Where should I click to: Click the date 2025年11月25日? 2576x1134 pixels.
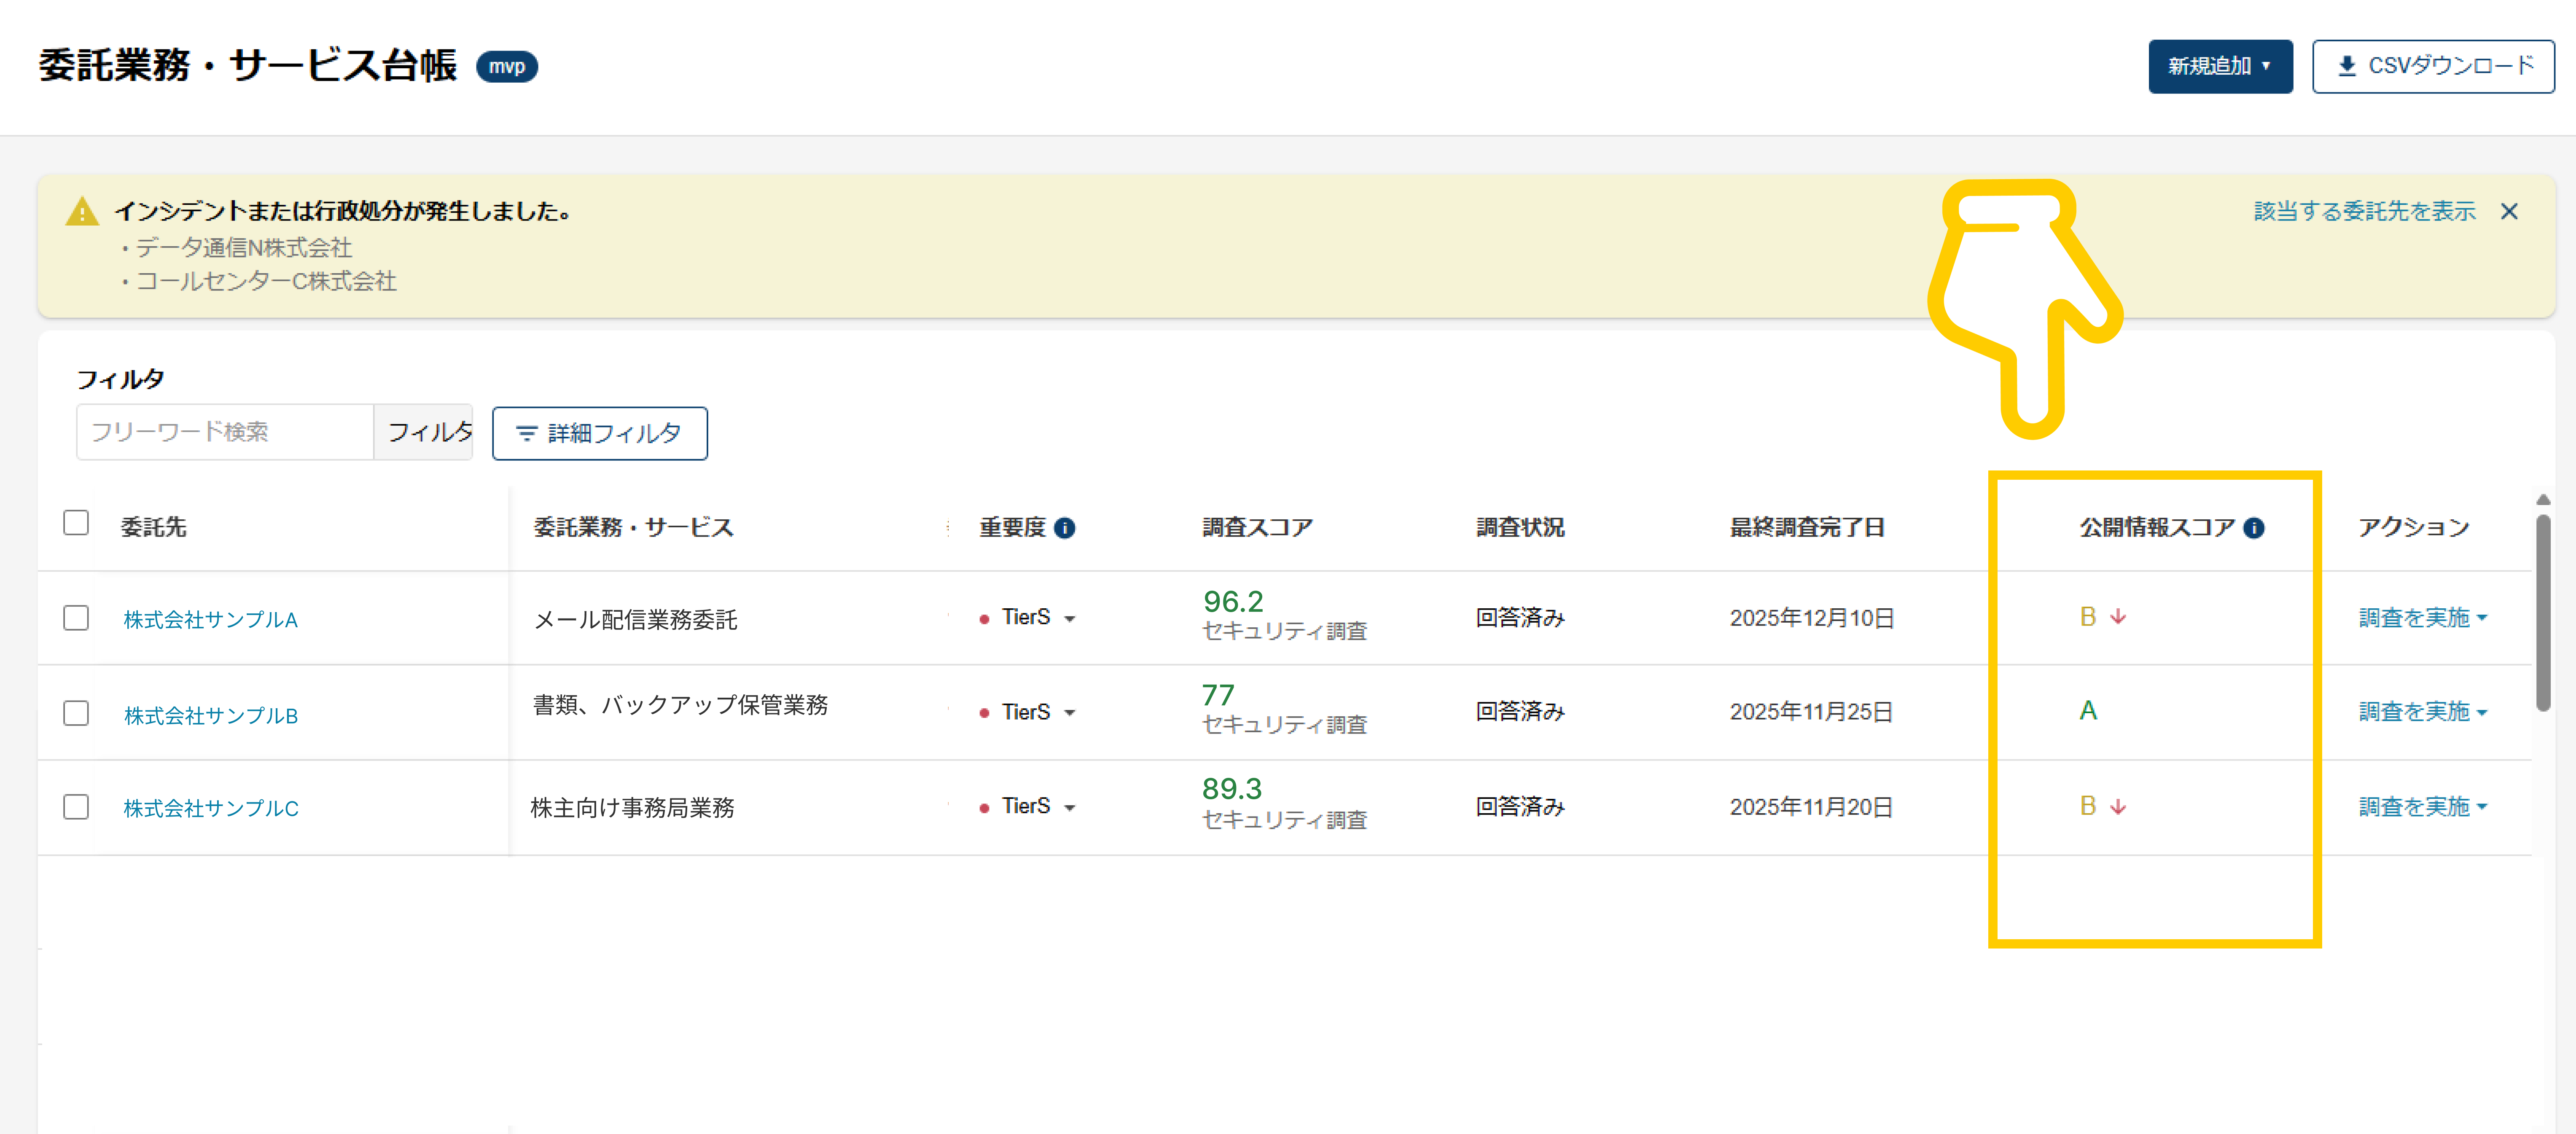(x=1811, y=712)
